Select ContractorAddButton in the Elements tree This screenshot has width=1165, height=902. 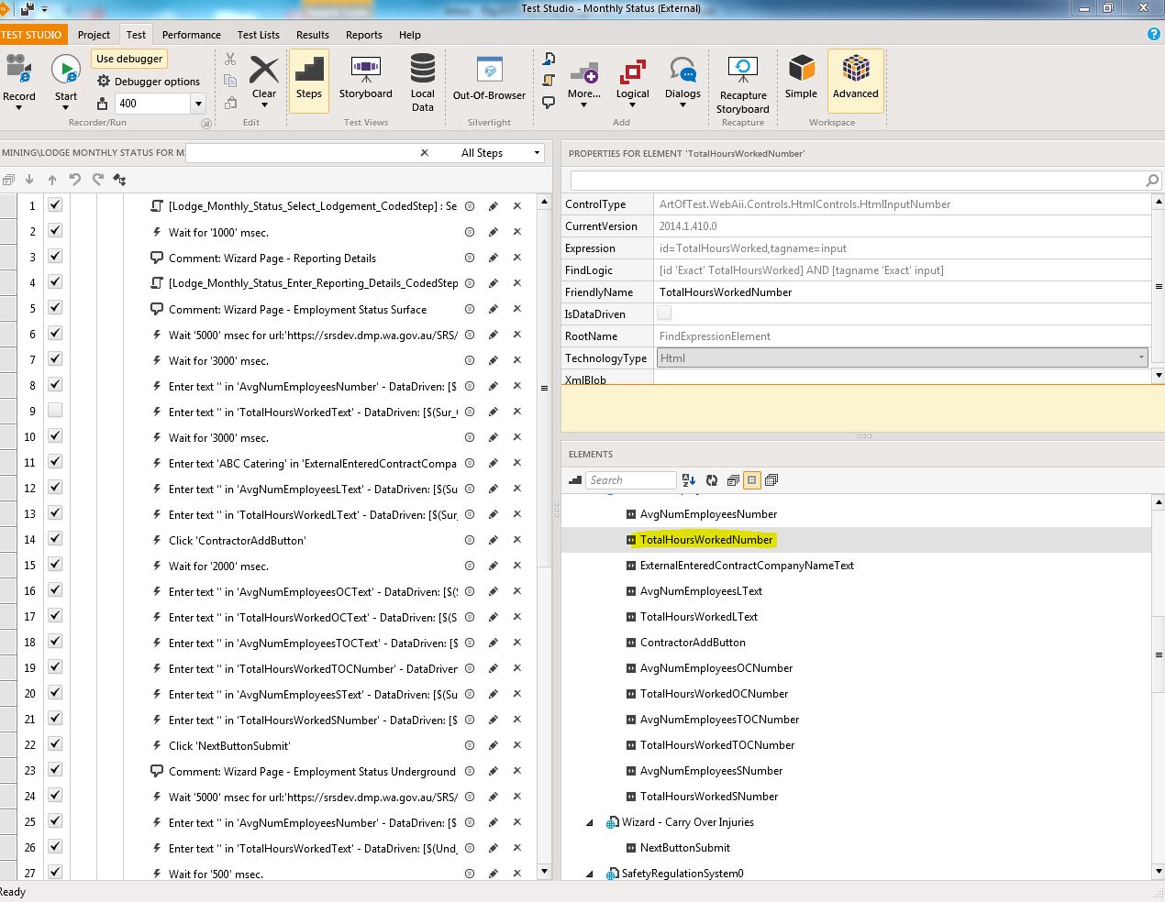pos(693,643)
